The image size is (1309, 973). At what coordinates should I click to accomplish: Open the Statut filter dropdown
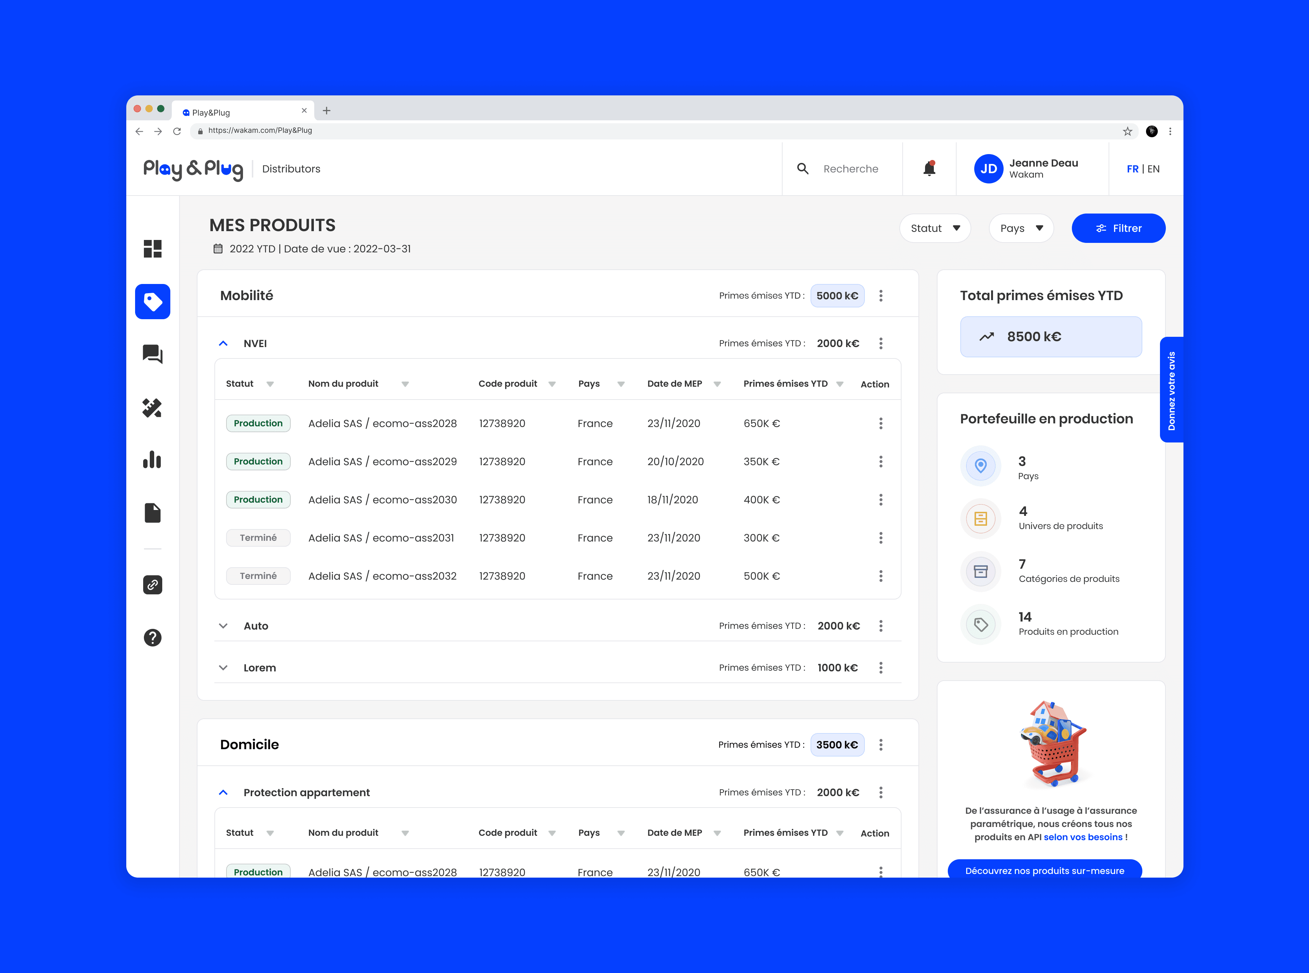pyautogui.click(x=934, y=228)
